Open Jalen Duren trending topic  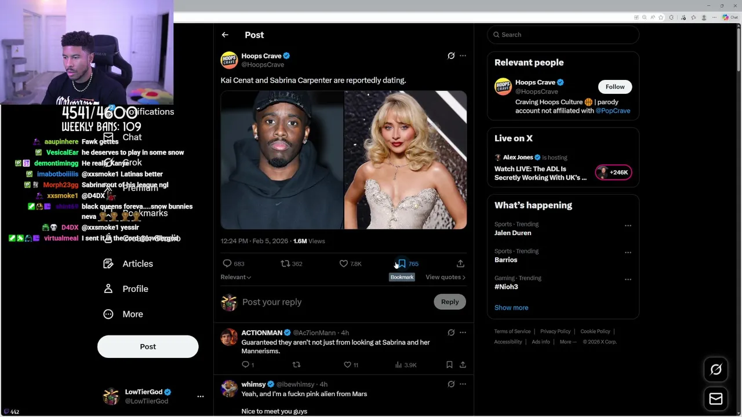tap(512, 233)
